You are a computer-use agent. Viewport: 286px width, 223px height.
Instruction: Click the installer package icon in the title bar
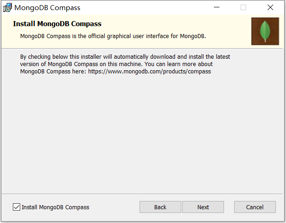[7, 7]
